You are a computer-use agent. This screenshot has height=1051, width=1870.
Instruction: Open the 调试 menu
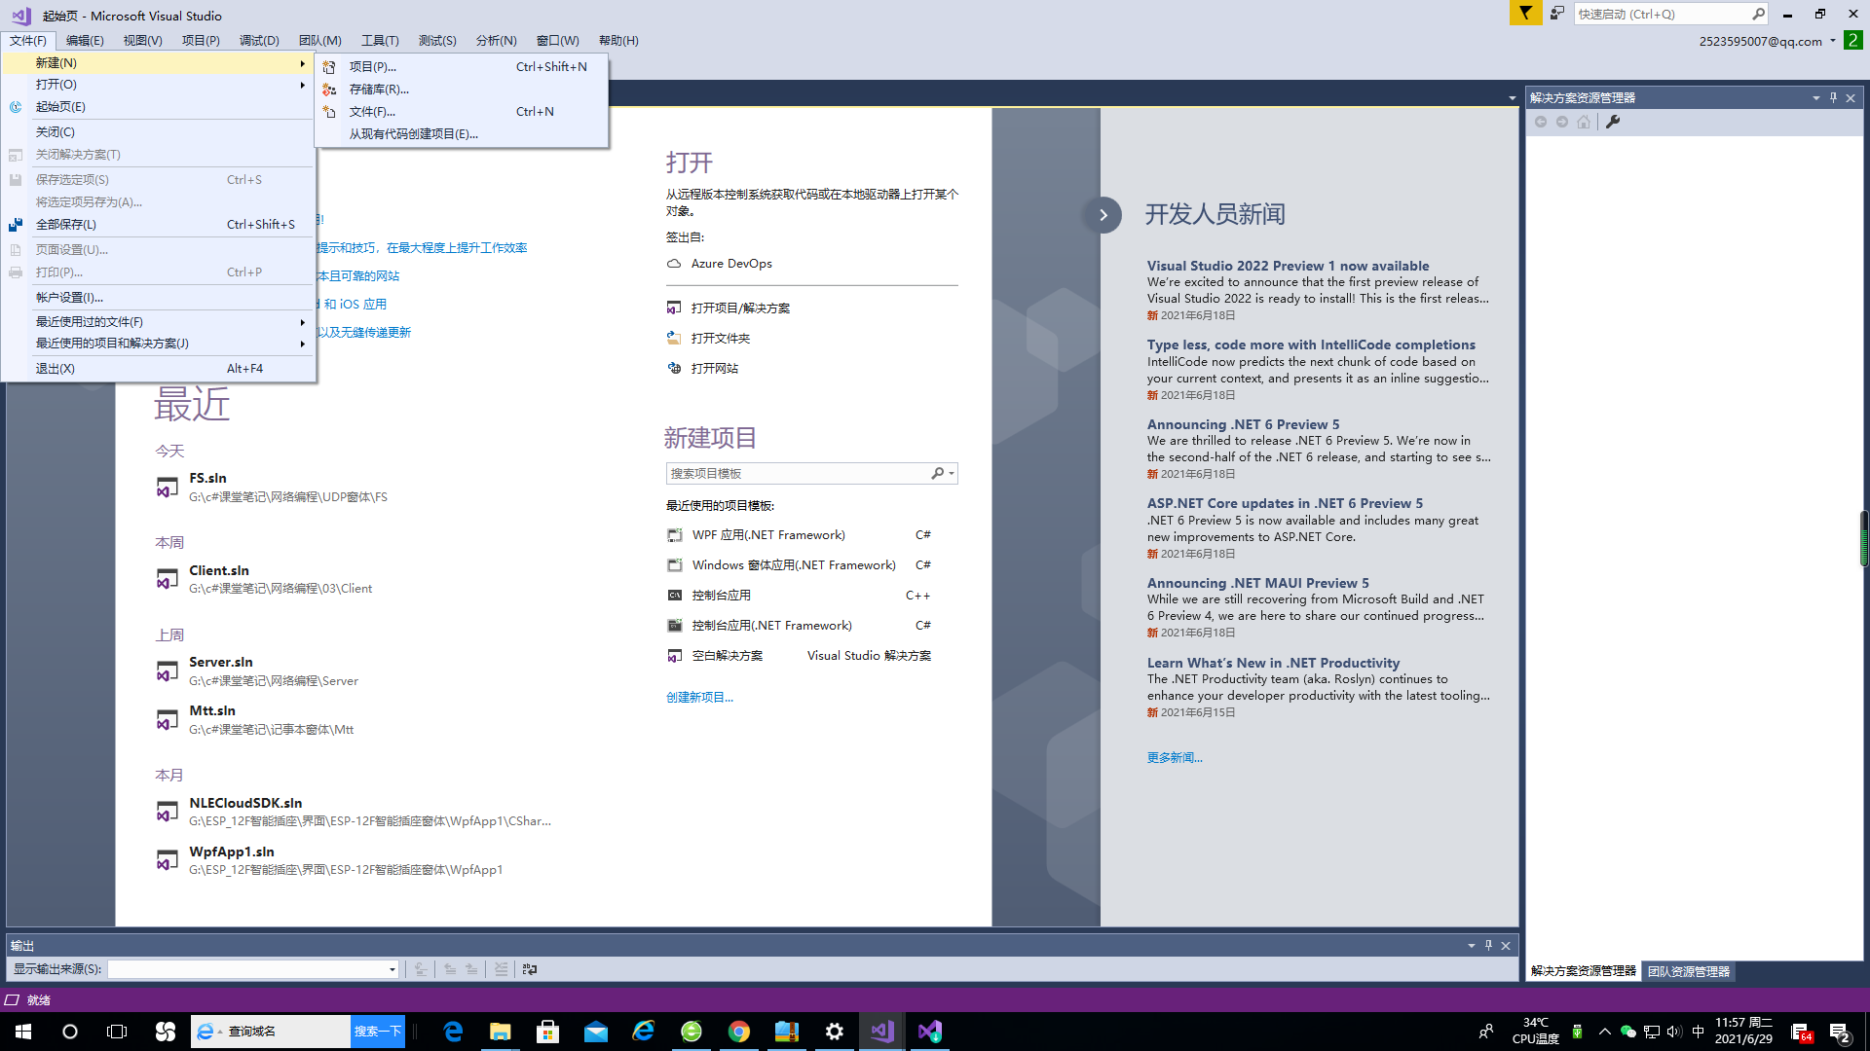tap(256, 40)
